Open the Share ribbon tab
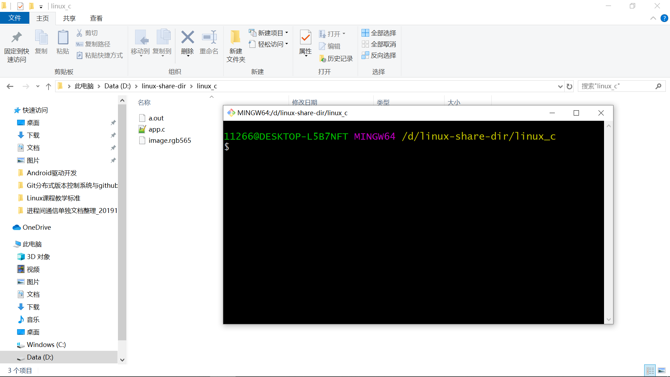Screen dimensions: 670x377 [x=69, y=19]
